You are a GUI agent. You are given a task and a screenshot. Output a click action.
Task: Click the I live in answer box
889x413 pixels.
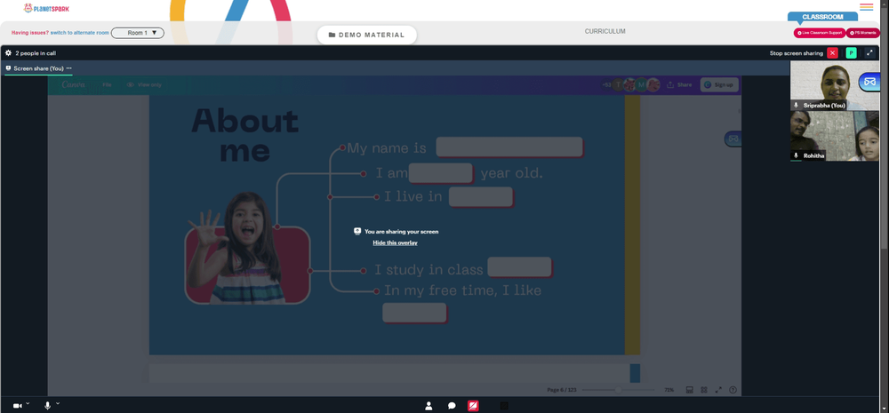pos(481,197)
